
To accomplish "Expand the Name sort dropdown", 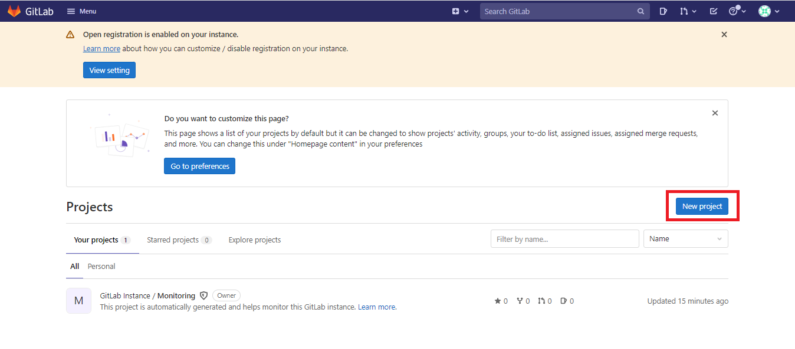I will tap(685, 239).
